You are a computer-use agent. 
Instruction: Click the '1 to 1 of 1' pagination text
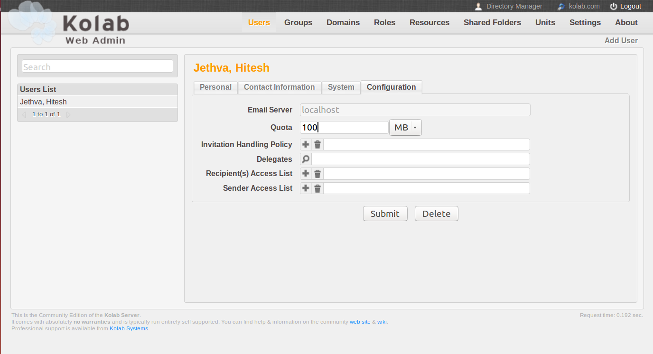tap(46, 114)
